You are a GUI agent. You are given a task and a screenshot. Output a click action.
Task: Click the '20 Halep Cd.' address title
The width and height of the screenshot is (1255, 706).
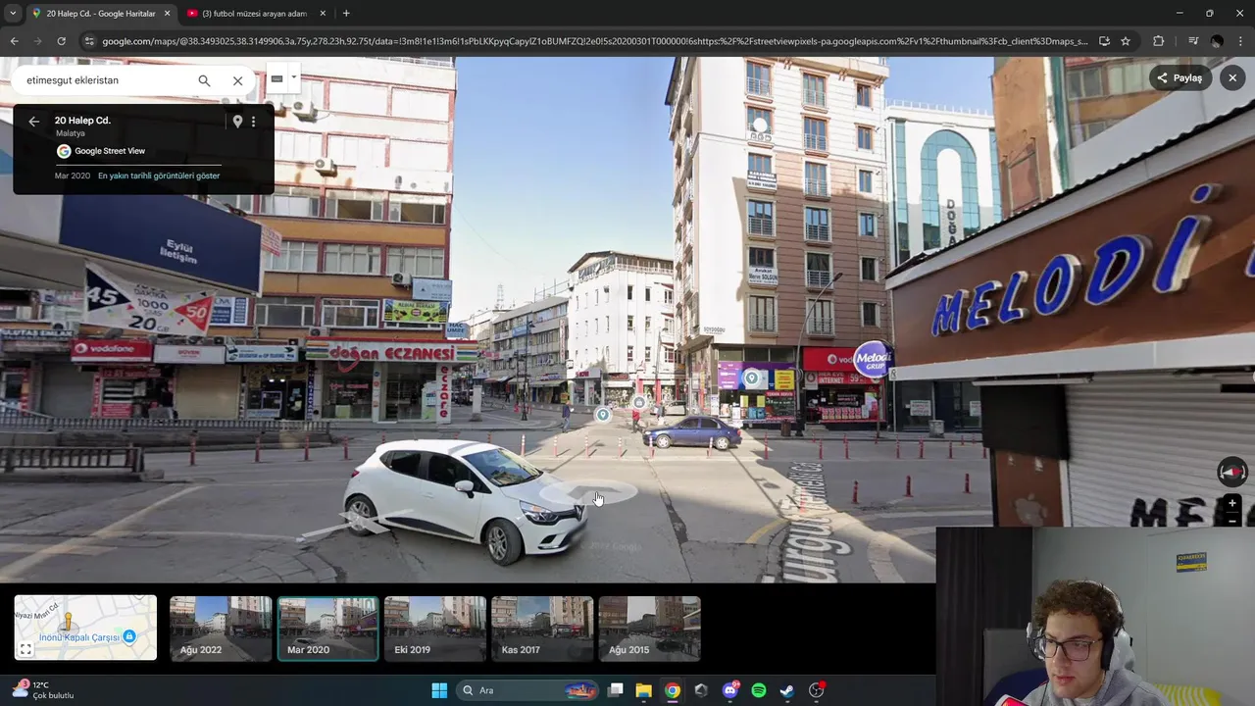(x=82, y=121)
